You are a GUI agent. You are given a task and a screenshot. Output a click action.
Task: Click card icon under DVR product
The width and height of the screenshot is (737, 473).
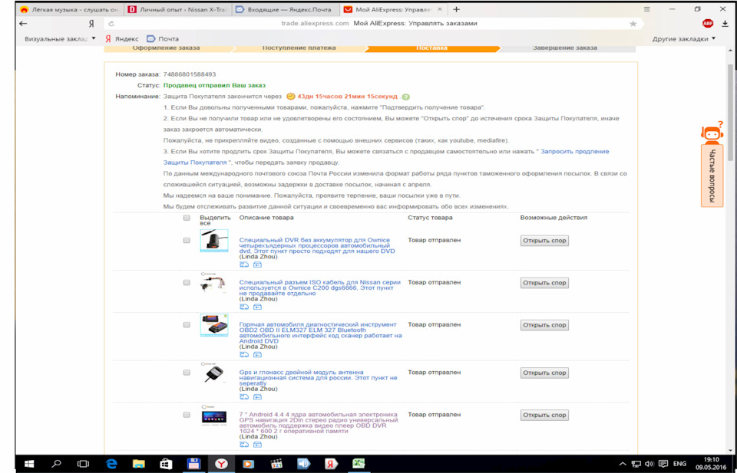[258, 264]
